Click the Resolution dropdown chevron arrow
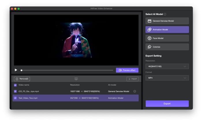This screenshot has width=202, height=122. pyautogui.click(x=185, y=67)
